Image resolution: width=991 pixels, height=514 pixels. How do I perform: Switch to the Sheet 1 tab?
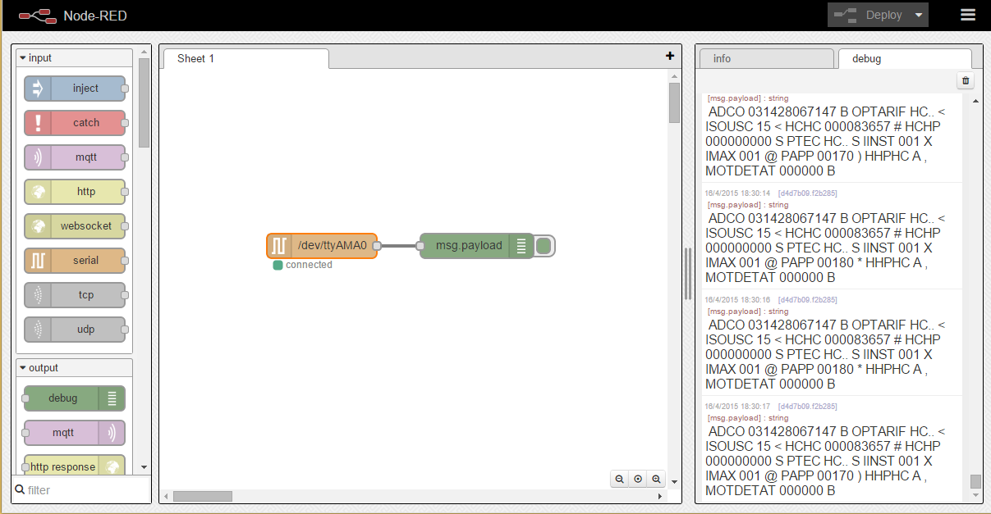pyautogui.click(x=245, y=58)
